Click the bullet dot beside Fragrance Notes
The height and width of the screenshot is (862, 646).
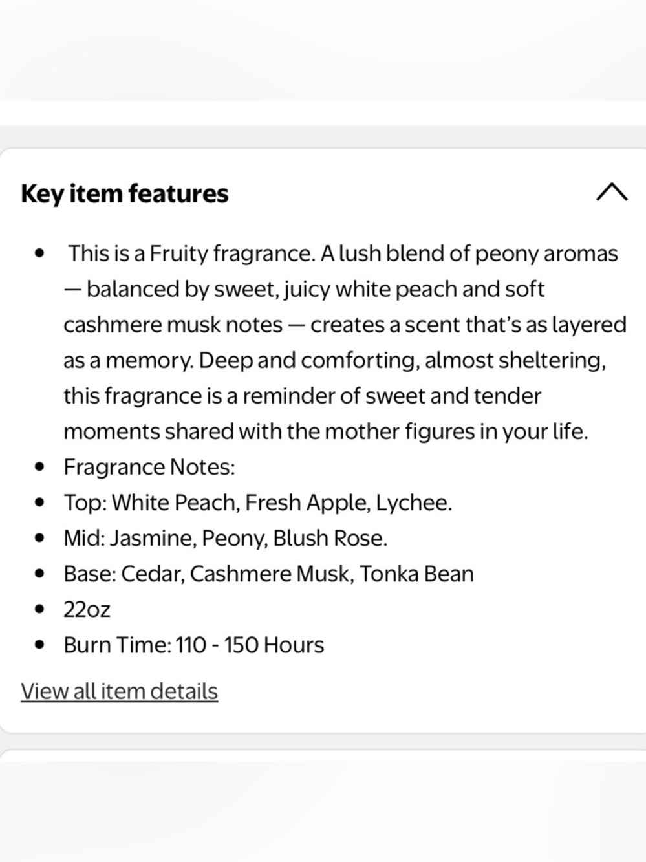coord(41,467)
